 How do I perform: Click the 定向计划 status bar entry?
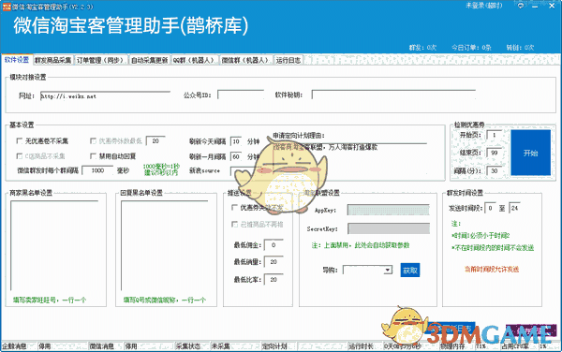tap(274, 346)
